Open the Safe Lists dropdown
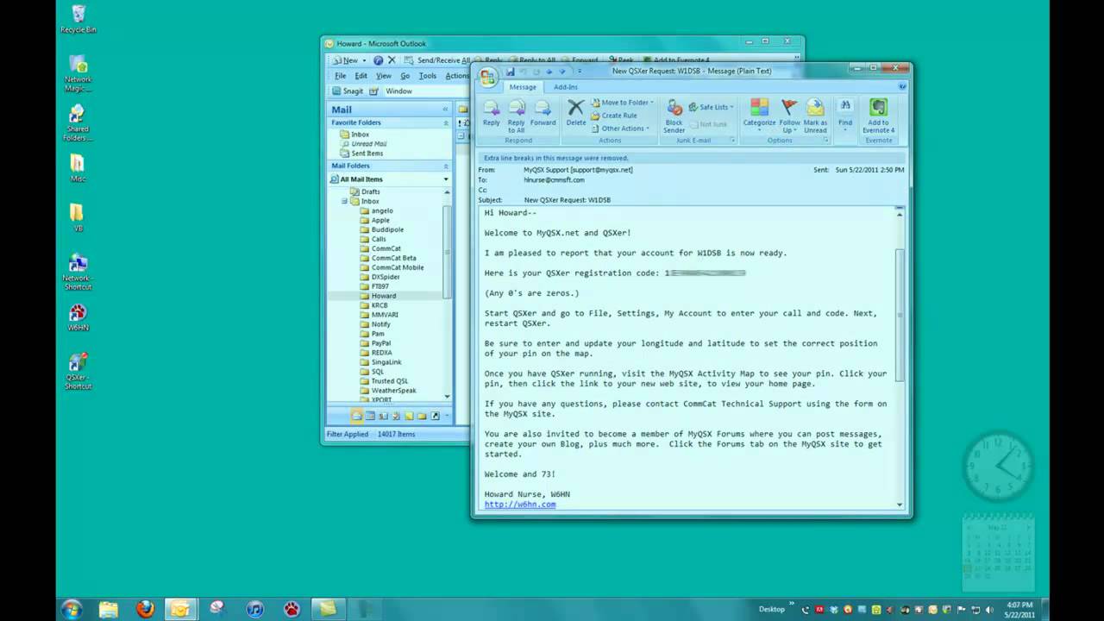1104x621 pixels. pos(711,107)
